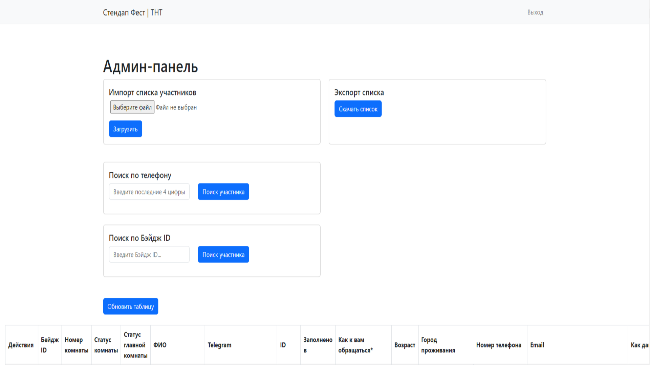Click the Возраст column header
650x365 pixels.
[405, 345]
